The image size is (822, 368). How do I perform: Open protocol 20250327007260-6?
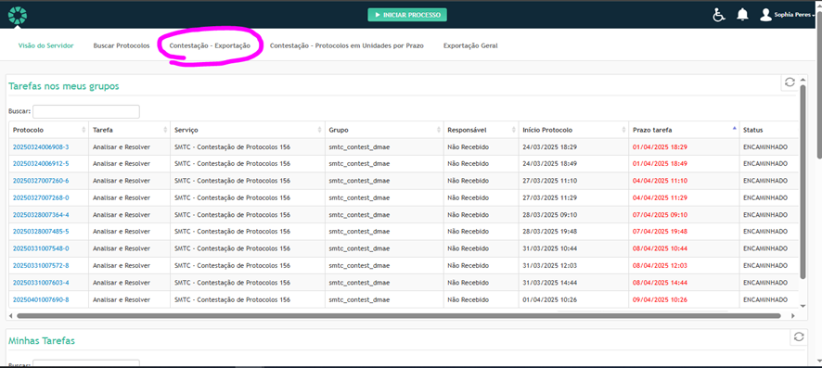pos(41,181)
